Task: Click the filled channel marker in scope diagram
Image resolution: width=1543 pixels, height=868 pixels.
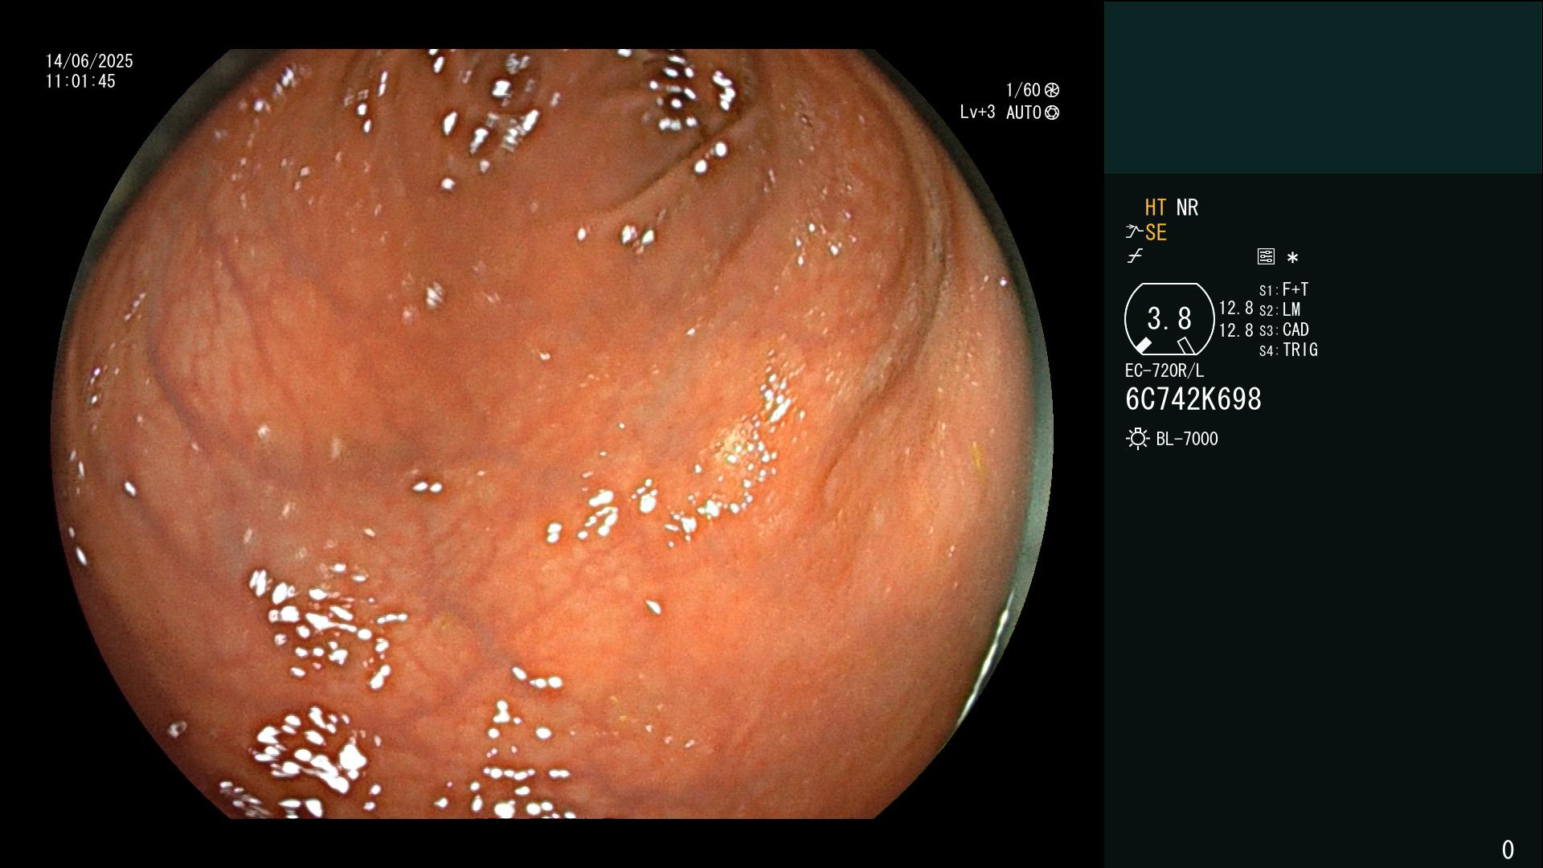Action: coord(1143,346)
